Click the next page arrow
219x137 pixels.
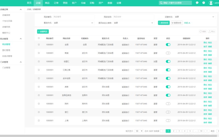tap(207, 131)
